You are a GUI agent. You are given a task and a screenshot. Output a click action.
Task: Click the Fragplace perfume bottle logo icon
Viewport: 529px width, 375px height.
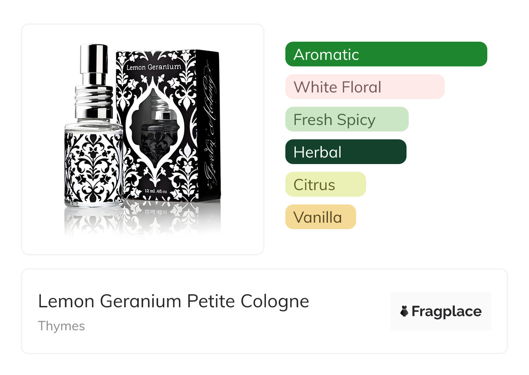point(404,311)
